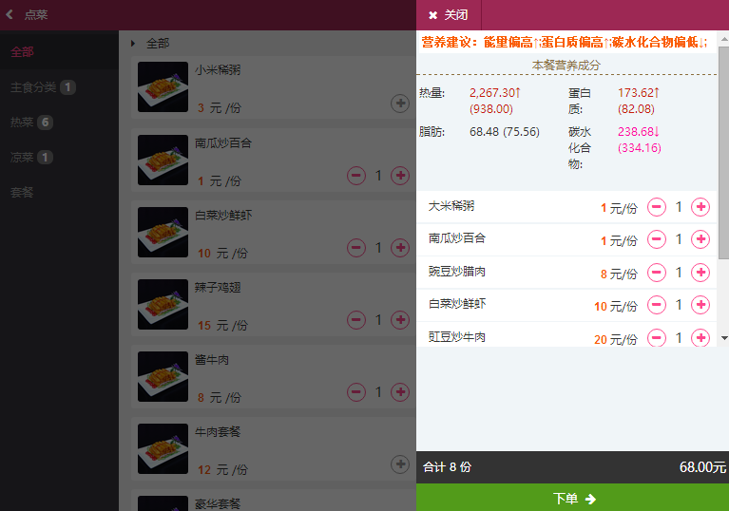
Task: Open the 套餐 category
Action: (x=22, y=192)
